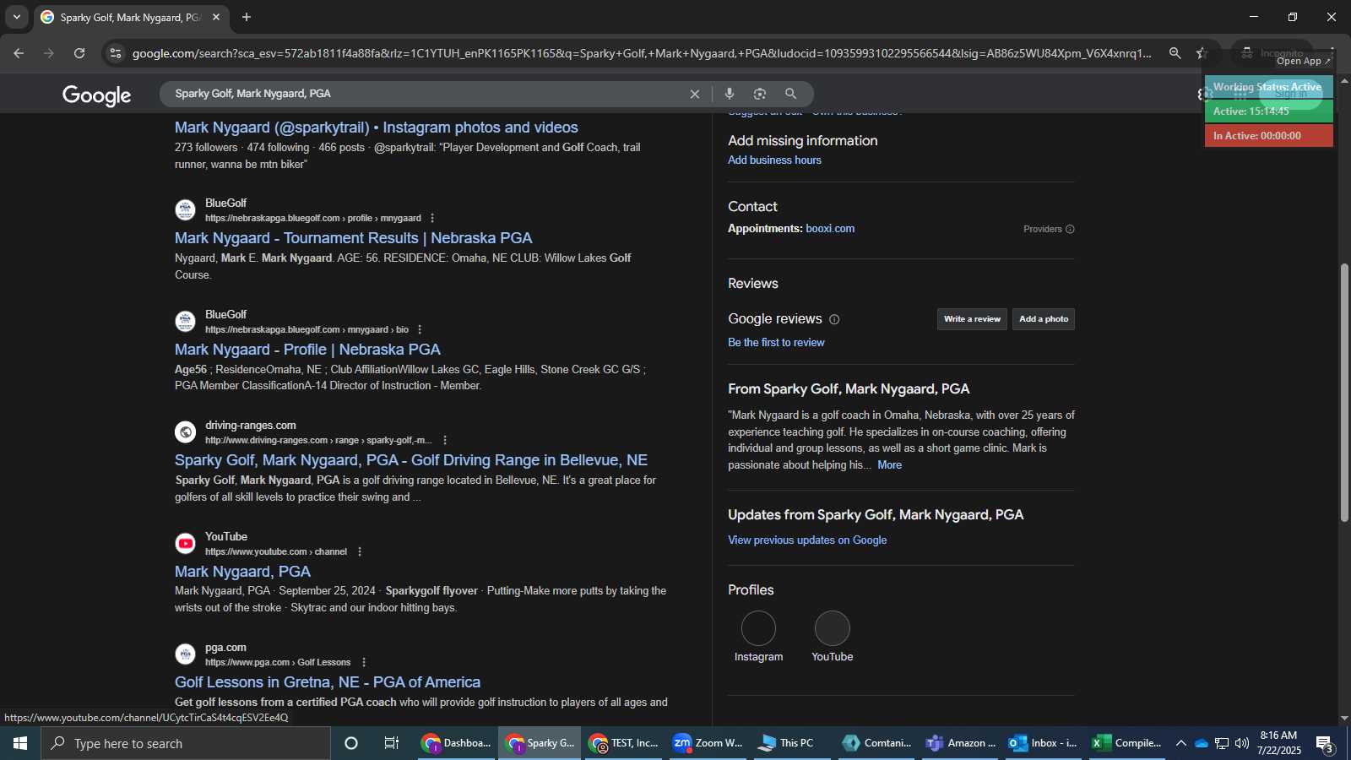Click Be the first to review
The width and height of the screenshot is (1351, 760).
pos(776,342)
